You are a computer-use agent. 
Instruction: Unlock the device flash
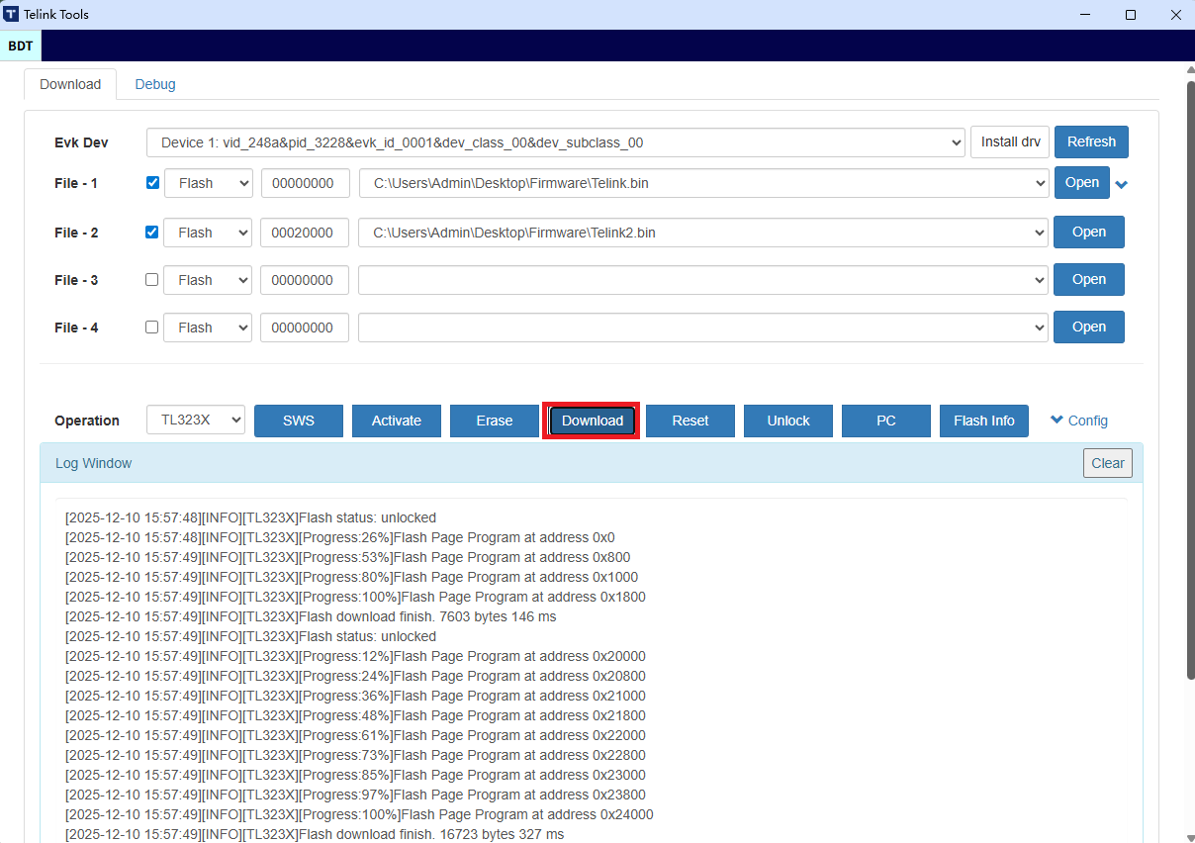tap(787, 421)
